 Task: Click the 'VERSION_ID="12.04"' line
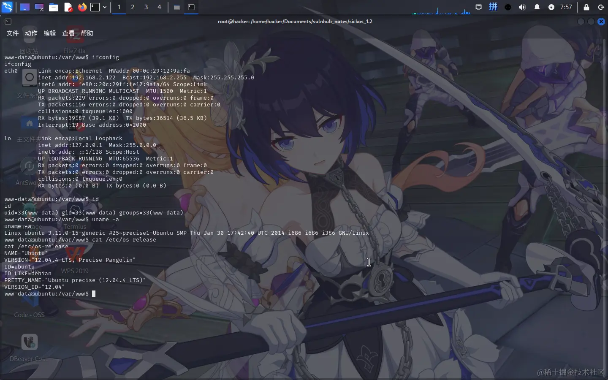tap(35, 287)
